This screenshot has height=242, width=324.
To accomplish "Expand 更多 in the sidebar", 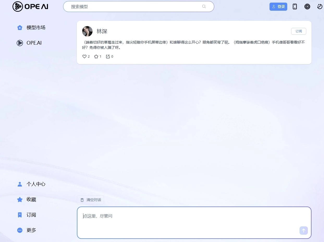I will coord(31,230).
